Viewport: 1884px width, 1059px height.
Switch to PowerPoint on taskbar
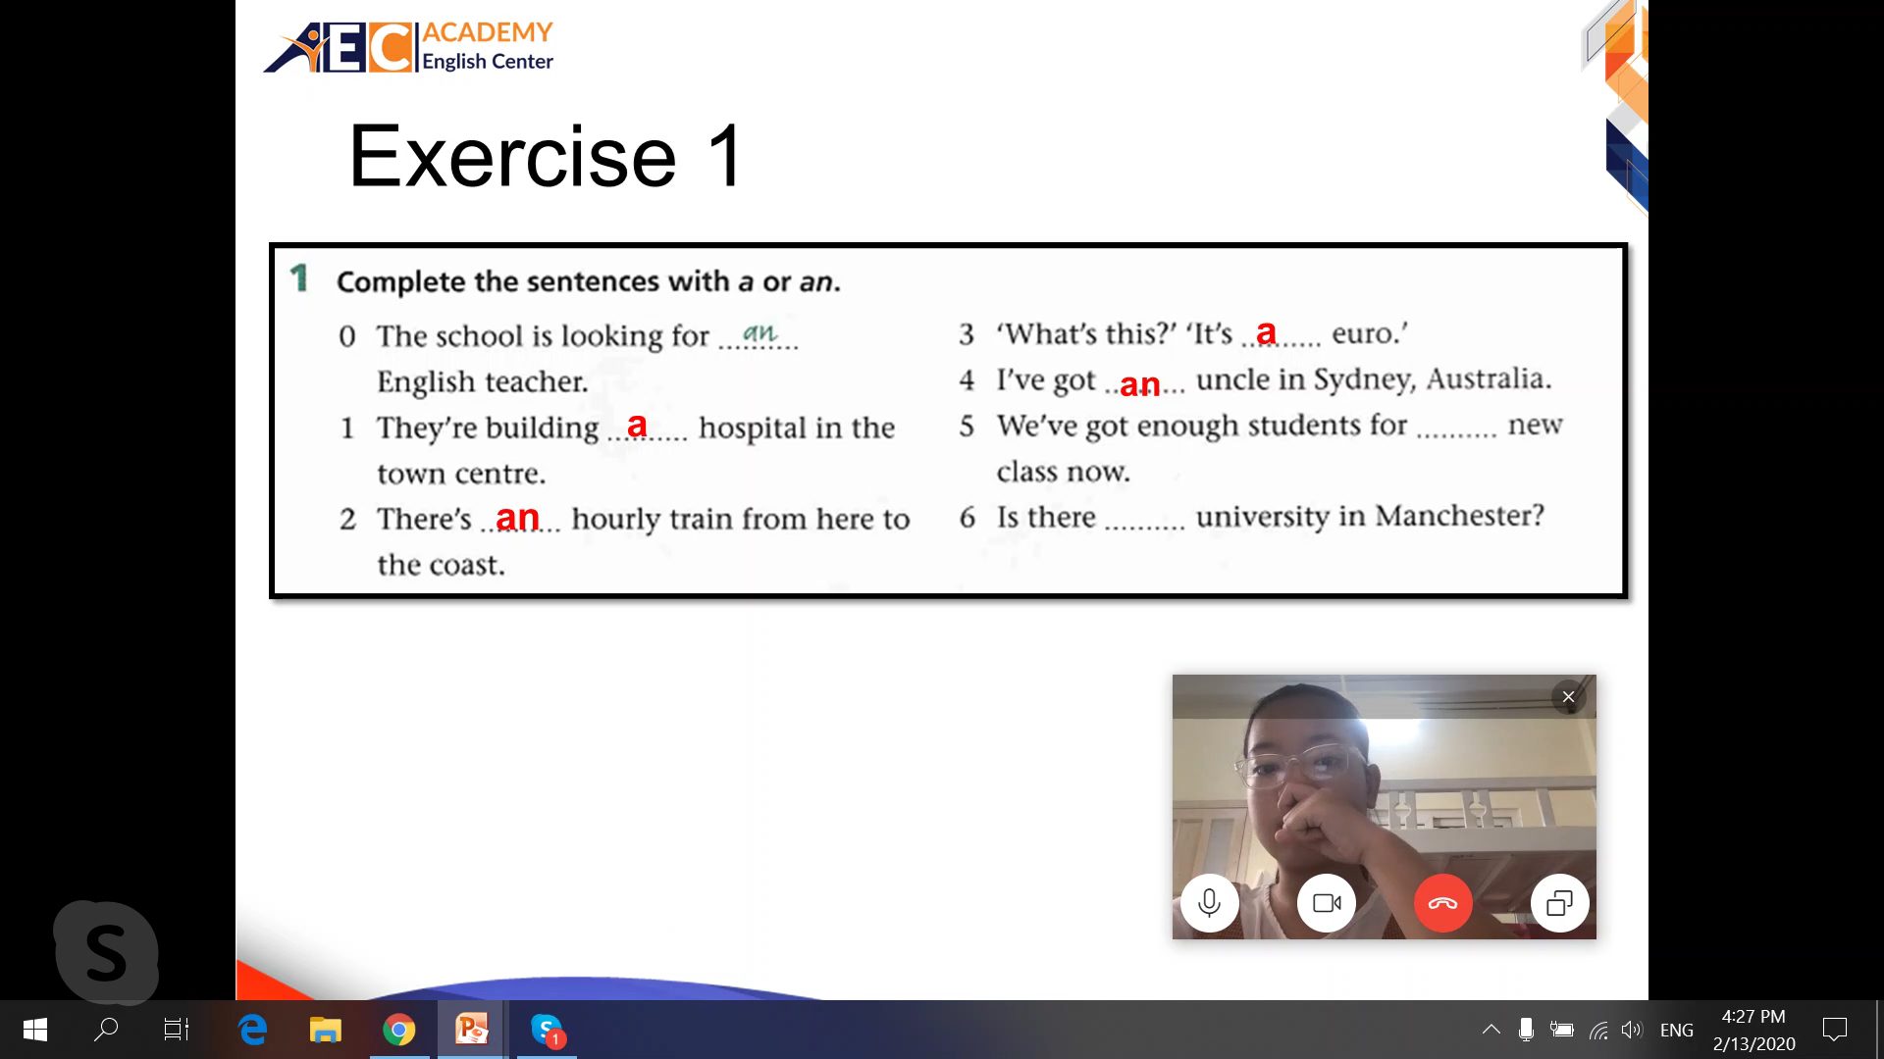[x=471, y=1030]
